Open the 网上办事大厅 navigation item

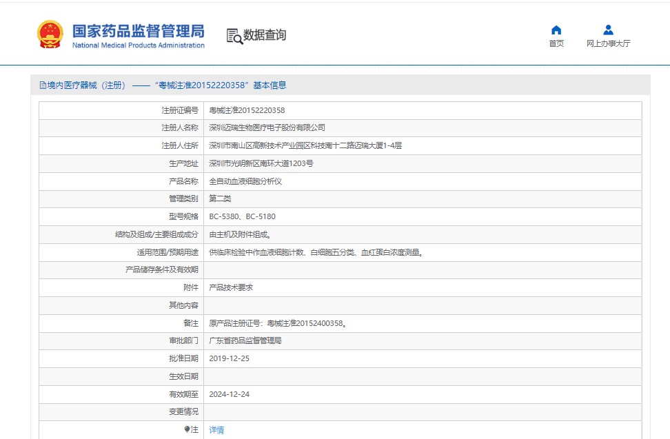coord(608,43)
